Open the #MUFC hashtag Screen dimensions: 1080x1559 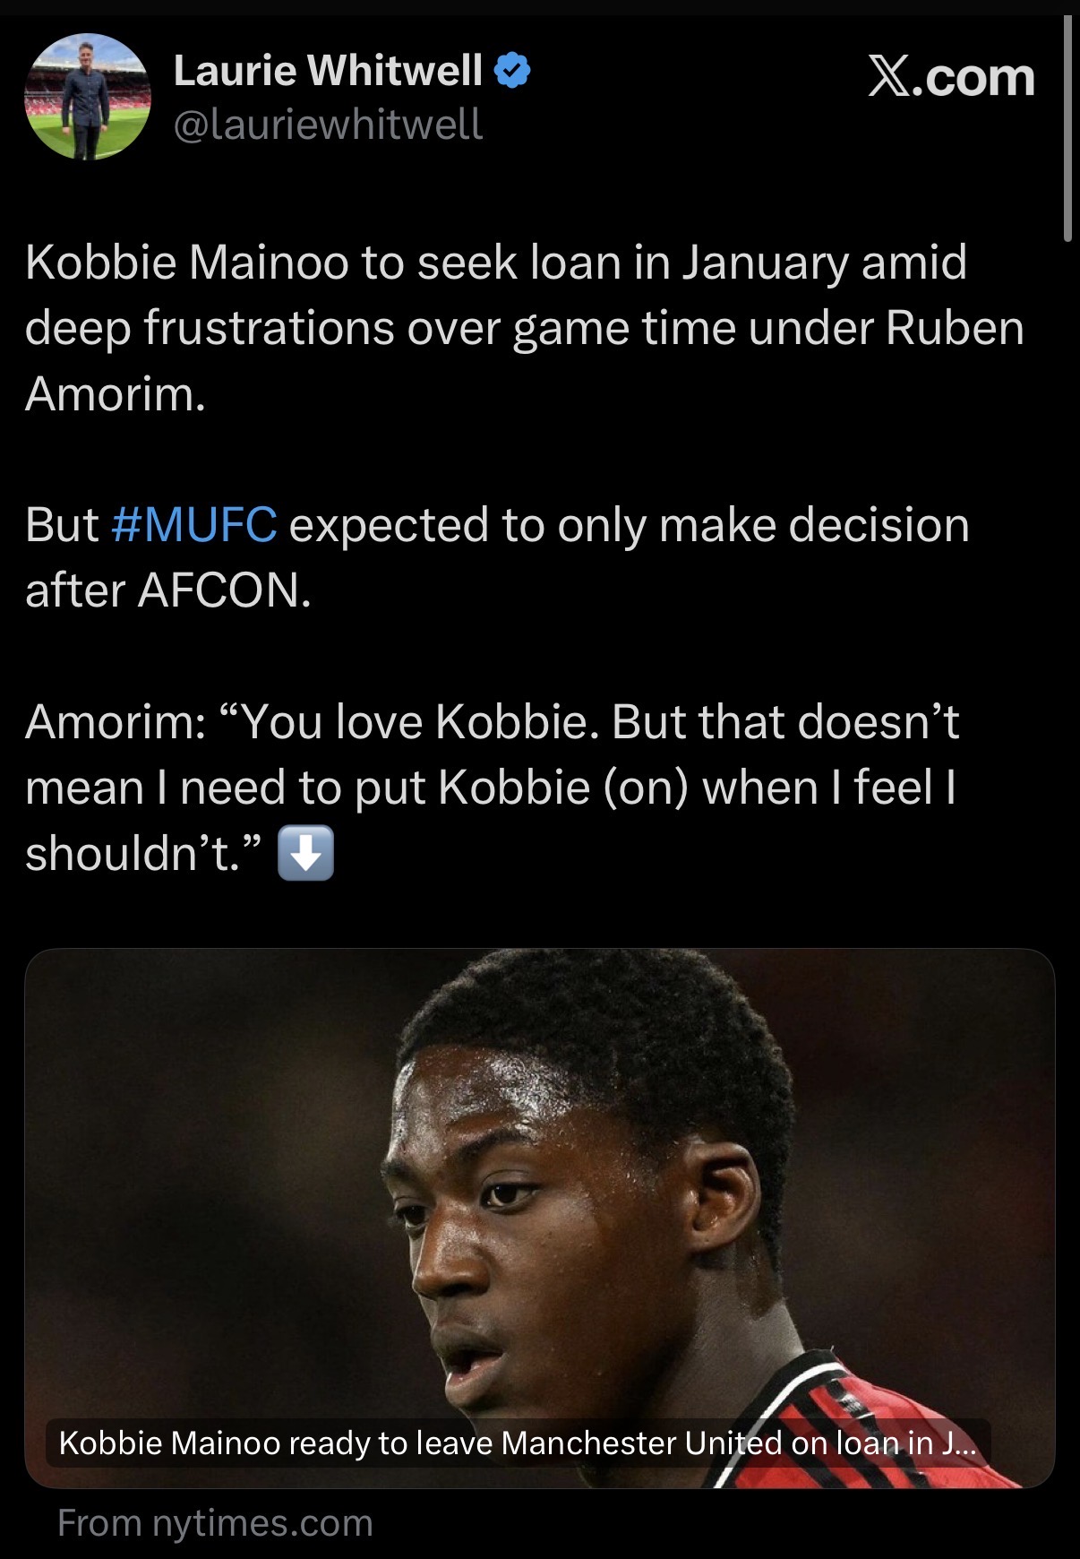[194, 525]
